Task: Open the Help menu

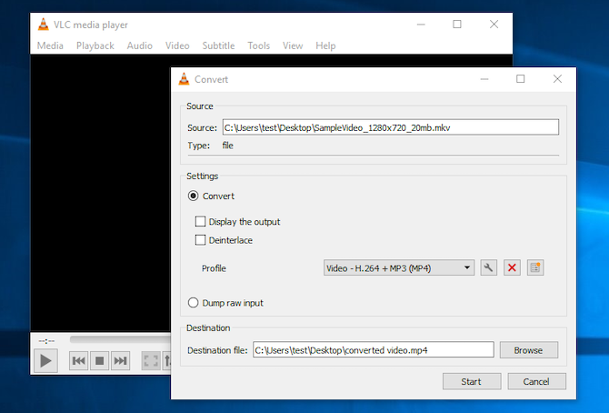Action: 325,45
